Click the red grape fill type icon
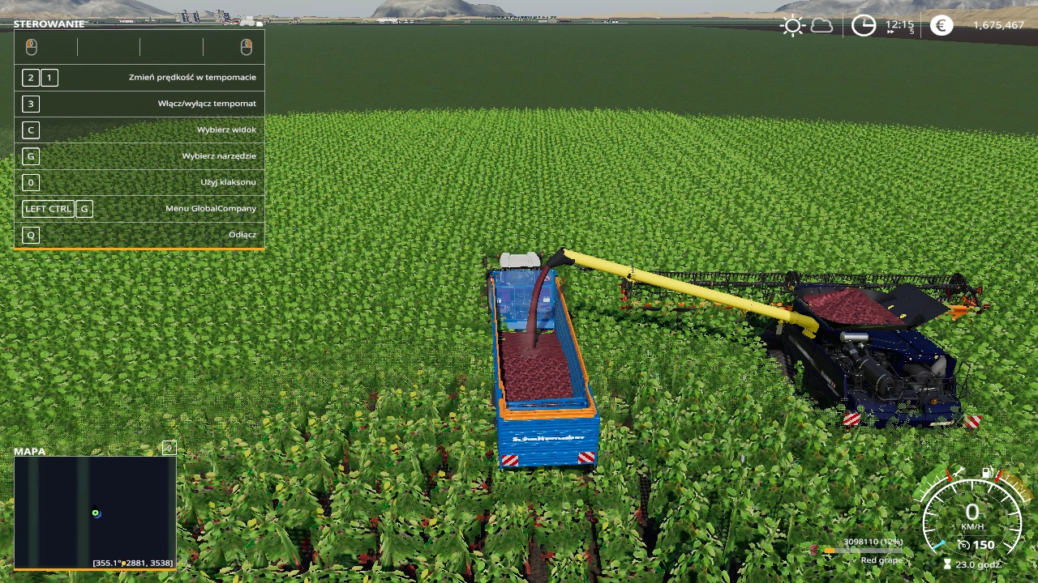The height and width of the screenshot is (583, 1038). [815, 551]
